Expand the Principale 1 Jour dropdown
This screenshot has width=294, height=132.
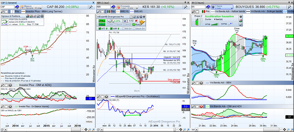(x=127, y=7)
